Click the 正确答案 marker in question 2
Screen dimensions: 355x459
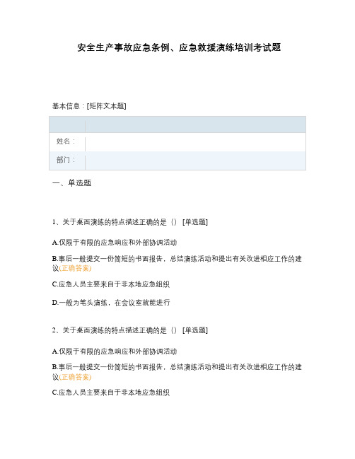(75, 377)
